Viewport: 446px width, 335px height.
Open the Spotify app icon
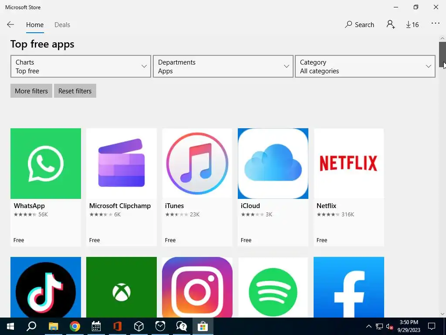pos(273,287)
